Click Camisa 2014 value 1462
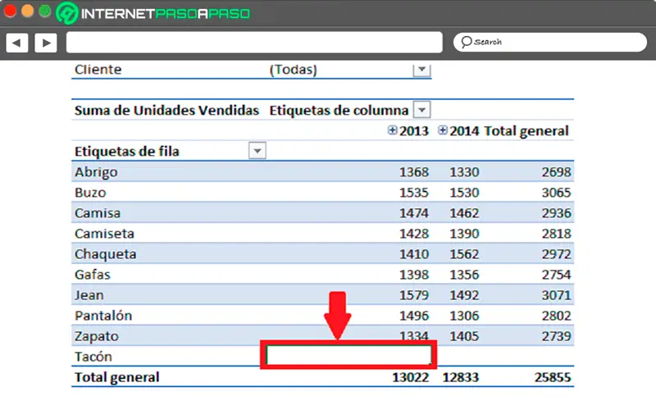 point(464,213)
